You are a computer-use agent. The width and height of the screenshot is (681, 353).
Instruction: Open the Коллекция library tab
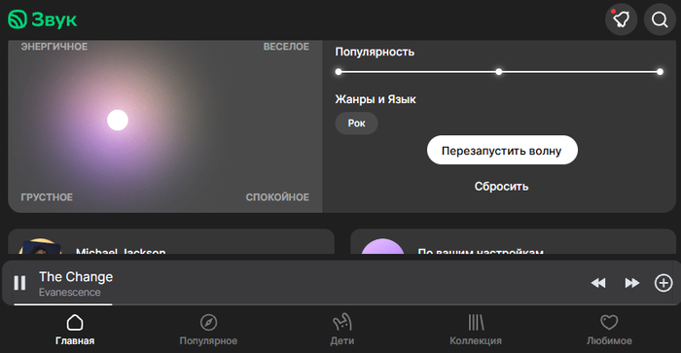[x=476, y=330]
